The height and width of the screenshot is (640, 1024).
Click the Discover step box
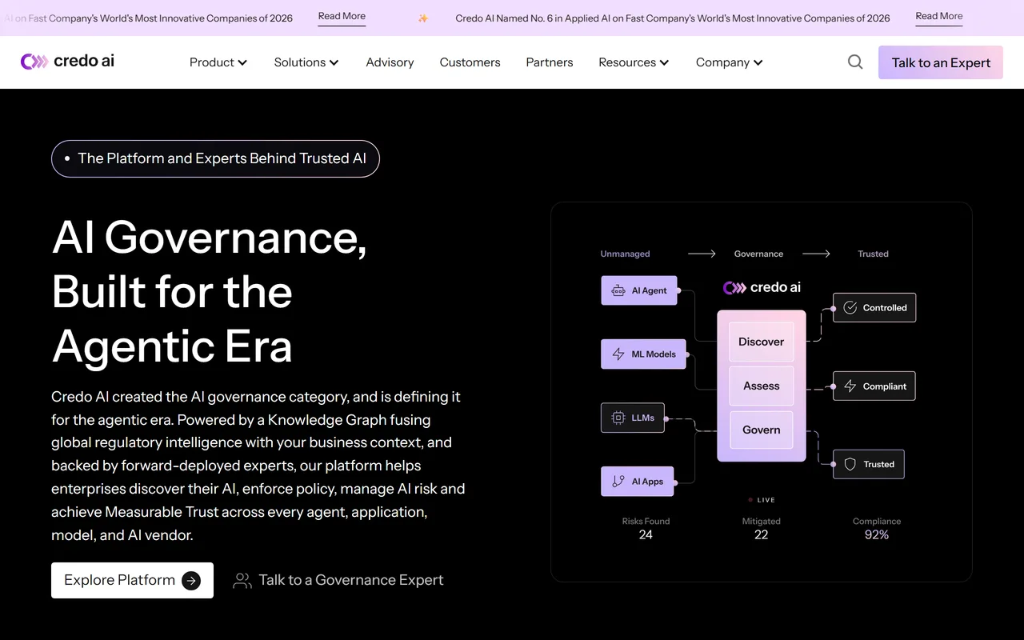click(x=762, y=342)
